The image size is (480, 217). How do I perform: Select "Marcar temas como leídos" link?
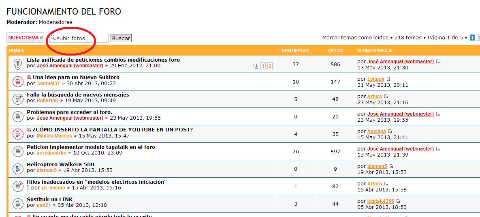[355, 38]
